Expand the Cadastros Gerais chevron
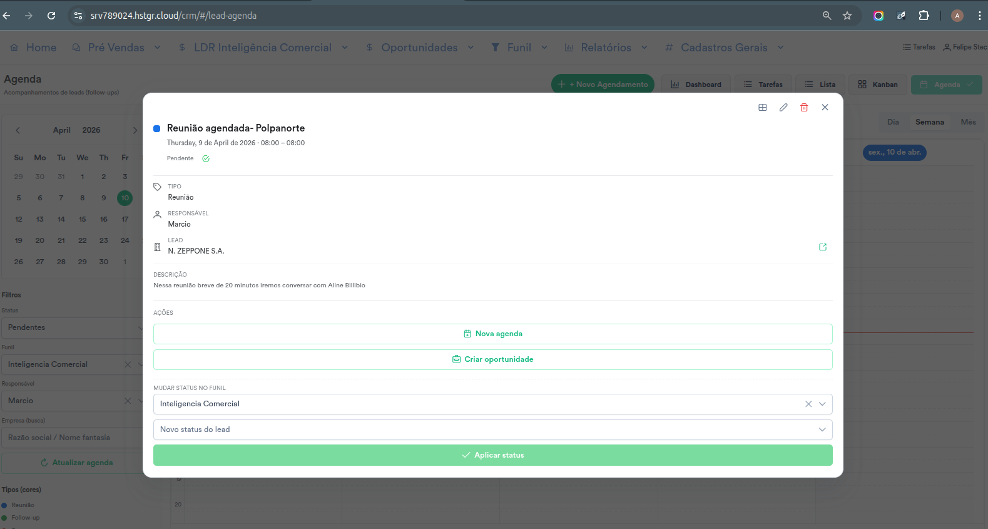This screenshot has width=988, height=529. point(780,48)
